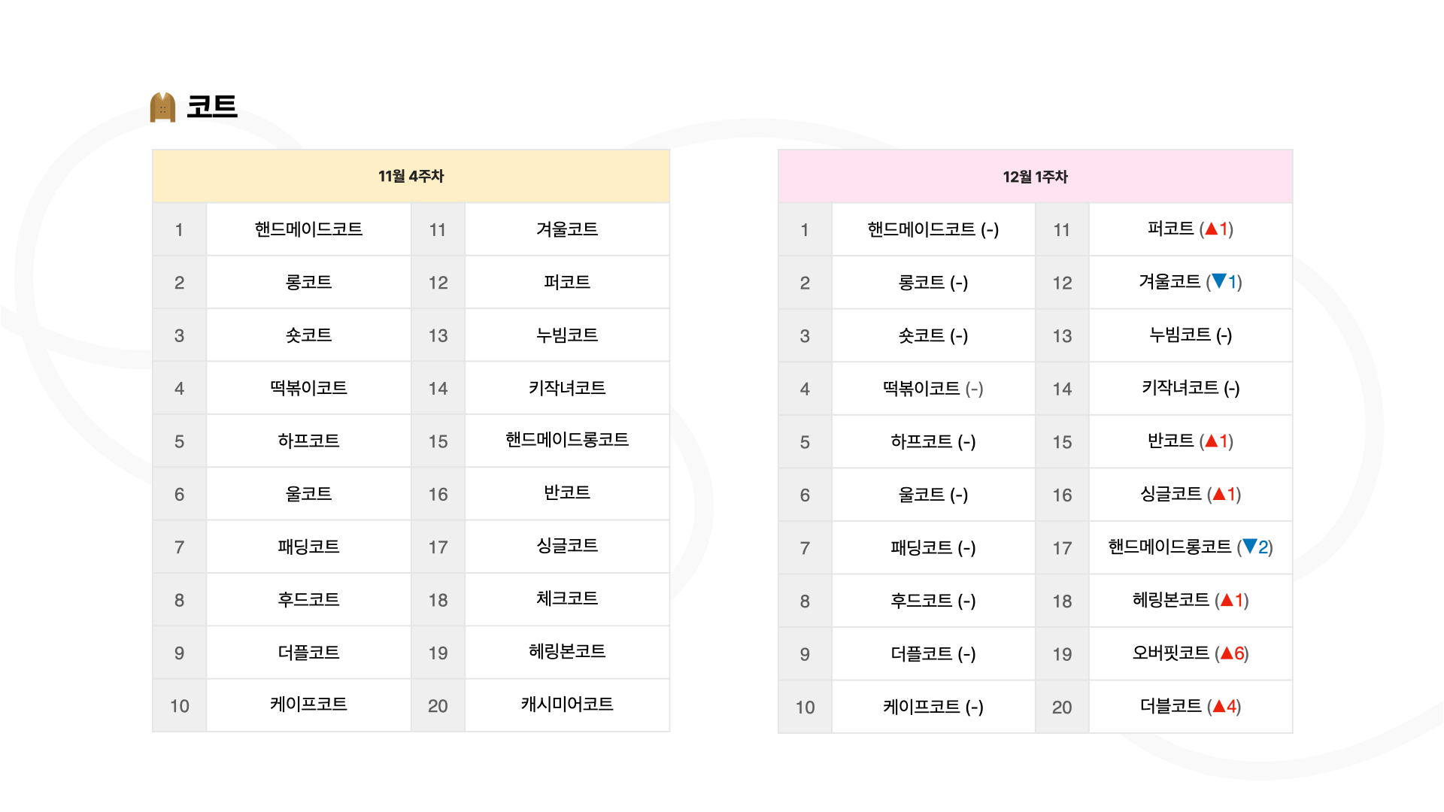1444x812 pixels.
Task: Click rank number 19 in the December table
Action: point(1062,654)
